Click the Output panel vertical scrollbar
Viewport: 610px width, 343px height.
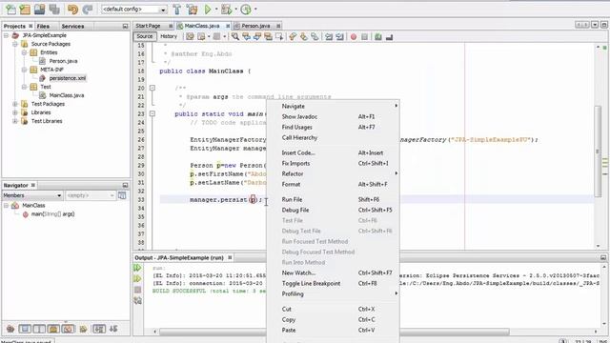[604, 295]
